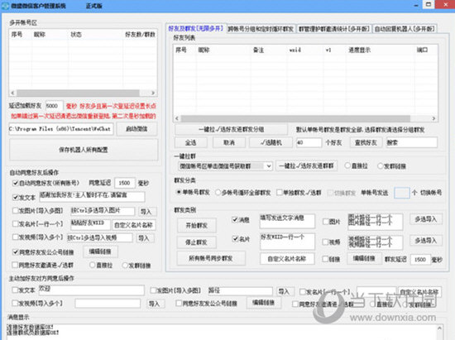Image resolution: width=455 pixels, height=340 pixels.
Task: Select 发群链接 radio in auto-accept section
Action: coord(125,265)
